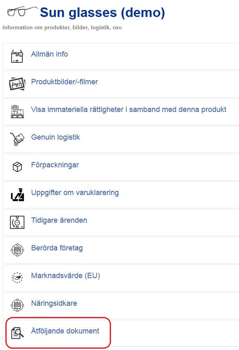Screen dimensions: 239x350
Task: Click the IPR pallet icon
Action: [x=17, y=112]
